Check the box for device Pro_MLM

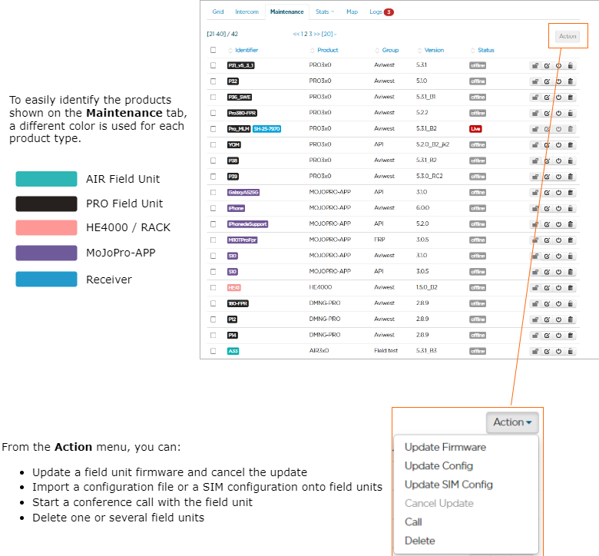click(213, 129)
